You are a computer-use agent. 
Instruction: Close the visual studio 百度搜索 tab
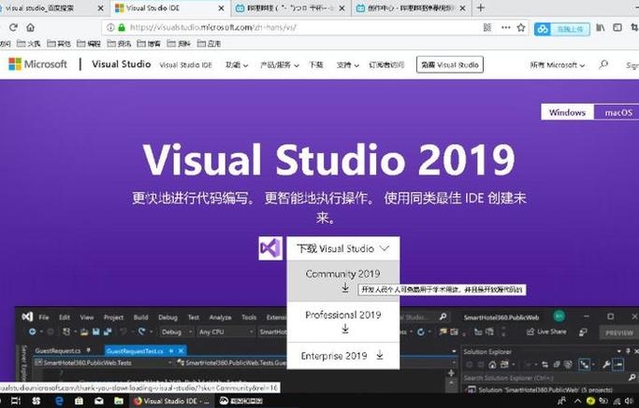(x=101, y=8)
